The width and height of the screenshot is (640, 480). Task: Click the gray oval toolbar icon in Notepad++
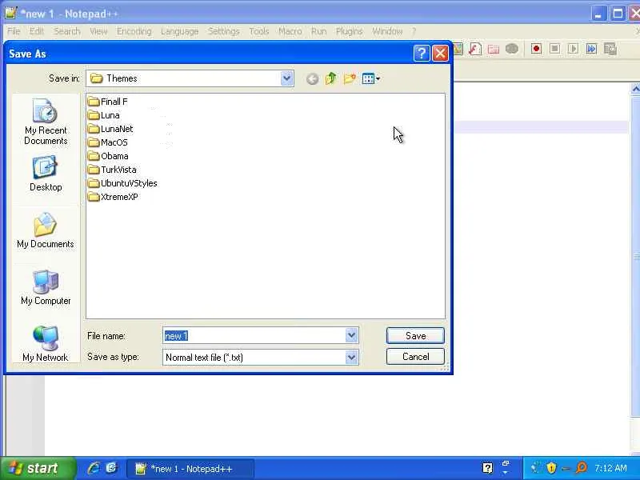tap(512, 49)
